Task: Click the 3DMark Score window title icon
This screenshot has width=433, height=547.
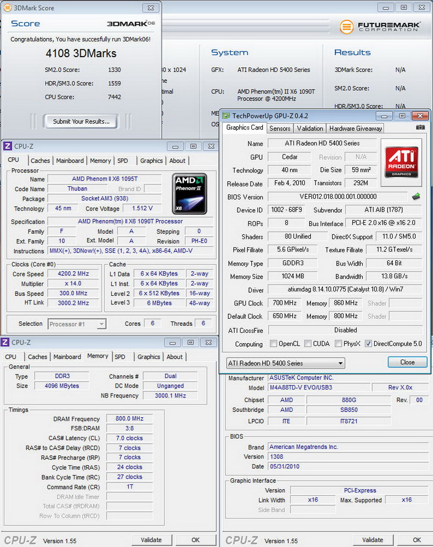Action: coord(7,7)
